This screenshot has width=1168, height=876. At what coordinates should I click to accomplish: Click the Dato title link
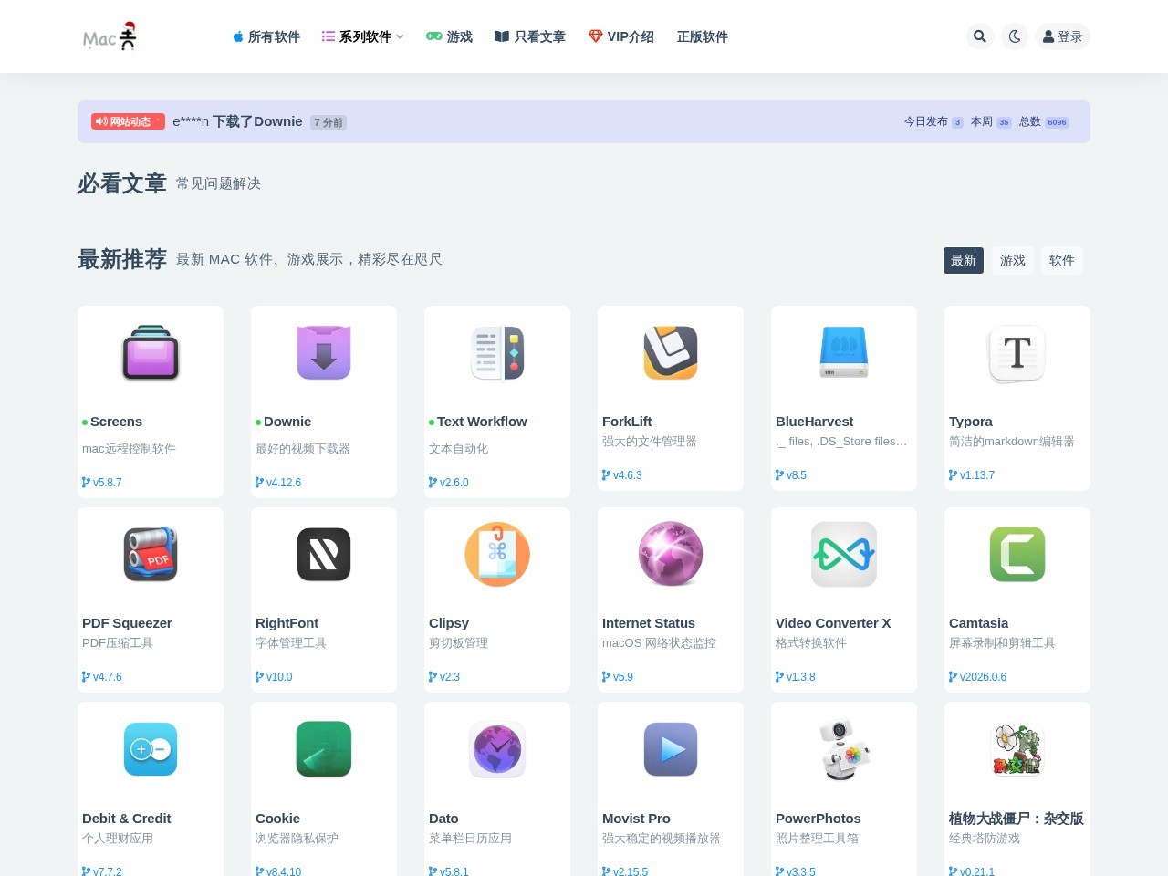click(x=443, y=819)
